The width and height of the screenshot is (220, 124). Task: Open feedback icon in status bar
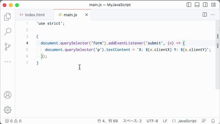coord(203,121)
